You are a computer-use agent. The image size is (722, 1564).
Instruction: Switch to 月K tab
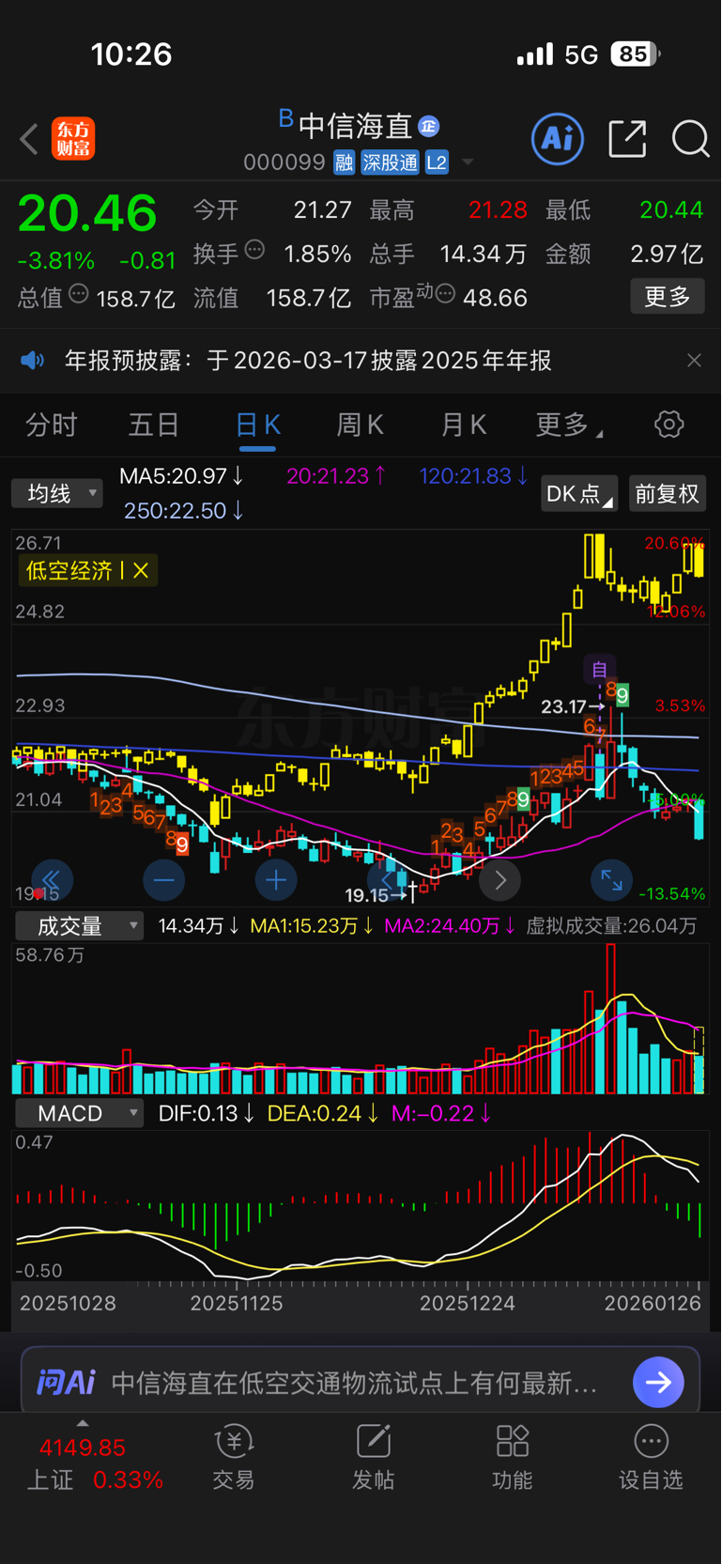pos(464,426)
